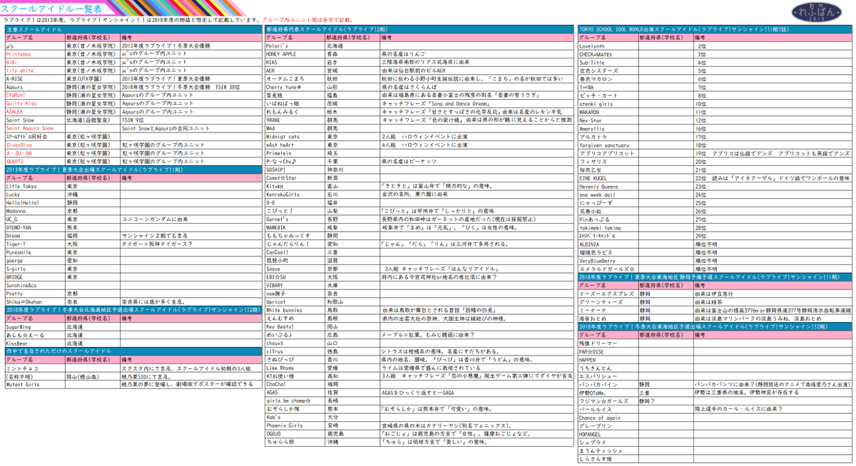
Task: Select the 県の名産はりんご remark cell
Action: coord(476,54)
